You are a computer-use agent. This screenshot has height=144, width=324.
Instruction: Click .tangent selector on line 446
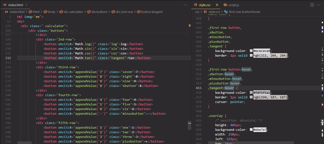(215, 46)
